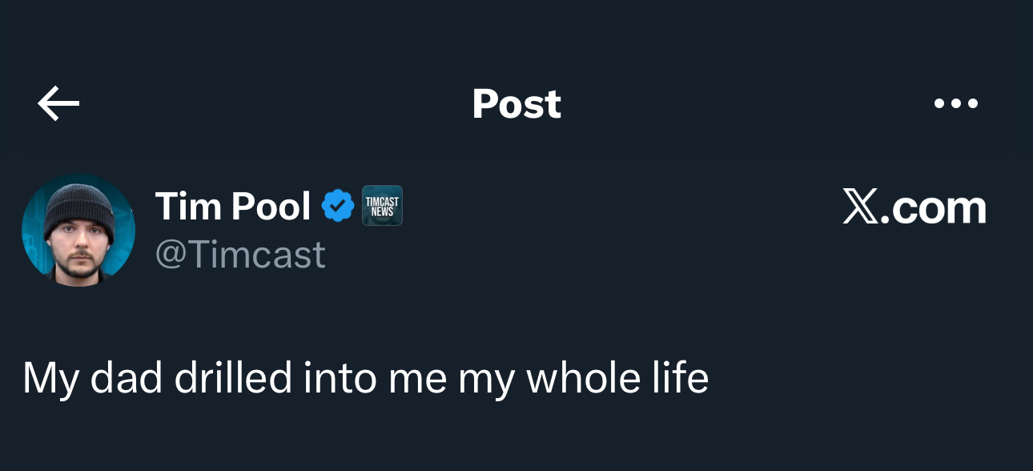
Task: Click the word "me" in the post
Action: (x=417, y=378)
